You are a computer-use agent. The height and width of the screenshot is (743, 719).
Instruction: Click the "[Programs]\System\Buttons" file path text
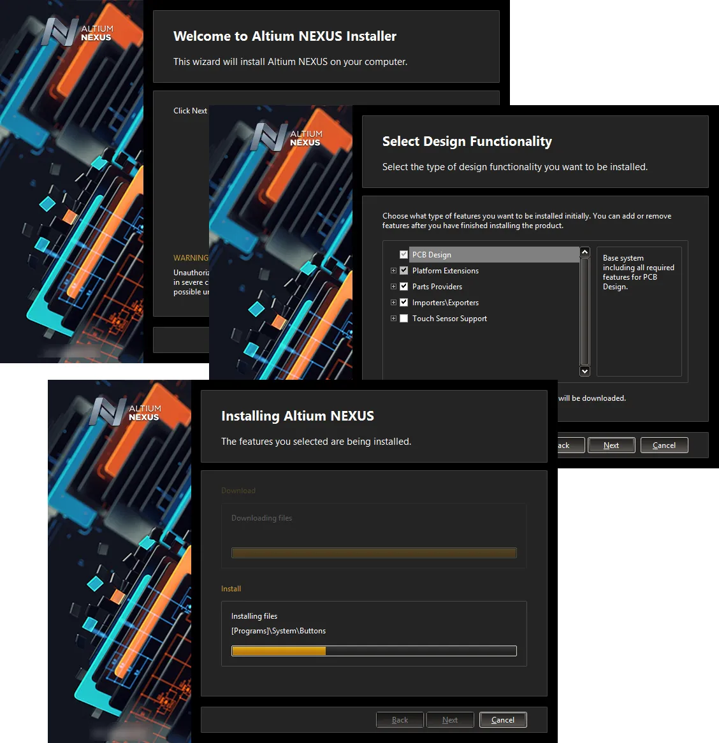click(279, 631)
